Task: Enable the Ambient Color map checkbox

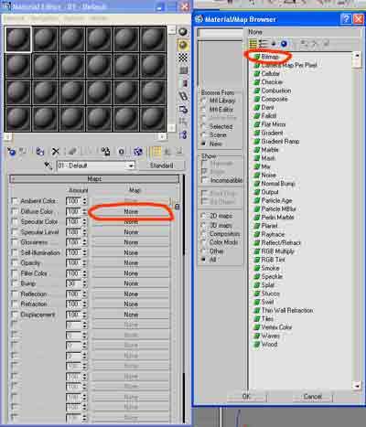Action: point(15,201)
